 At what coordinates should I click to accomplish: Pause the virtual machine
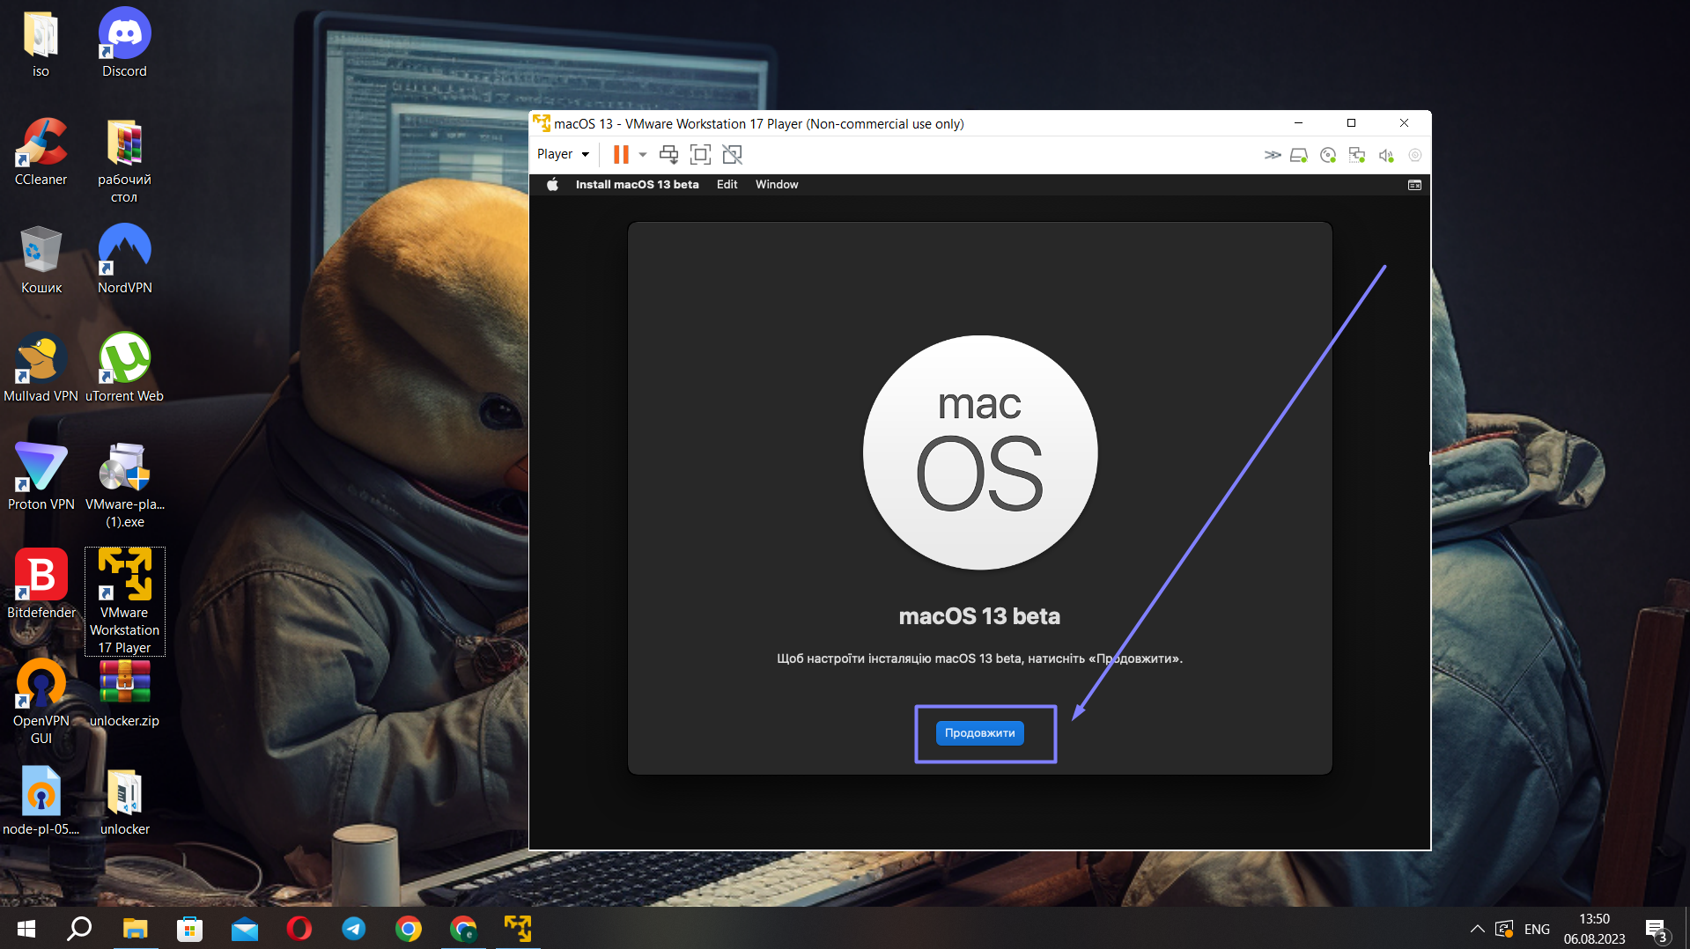[621, 155]
